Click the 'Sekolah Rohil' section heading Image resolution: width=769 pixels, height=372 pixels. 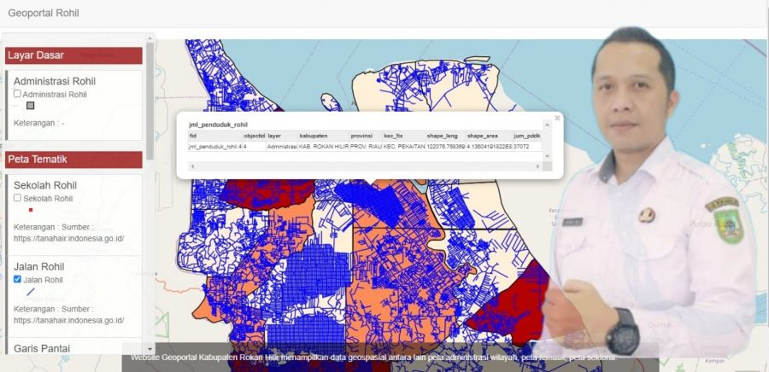[x=45, y=185]
